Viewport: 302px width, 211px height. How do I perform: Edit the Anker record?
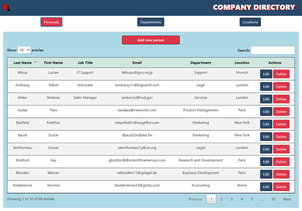(266, 99)
